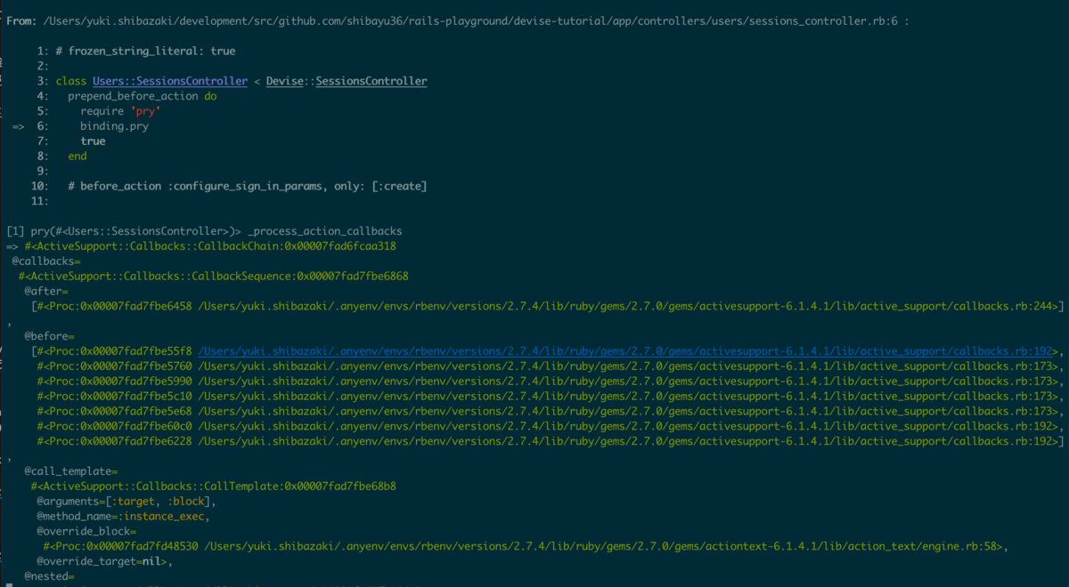Screen dimensions: 1069x587
Task: Click the 'true' value on line 7
Action: pyautogui.click(x=93, y=141)
